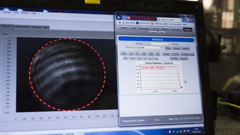Set history range to 7d

tap(126, 58)
